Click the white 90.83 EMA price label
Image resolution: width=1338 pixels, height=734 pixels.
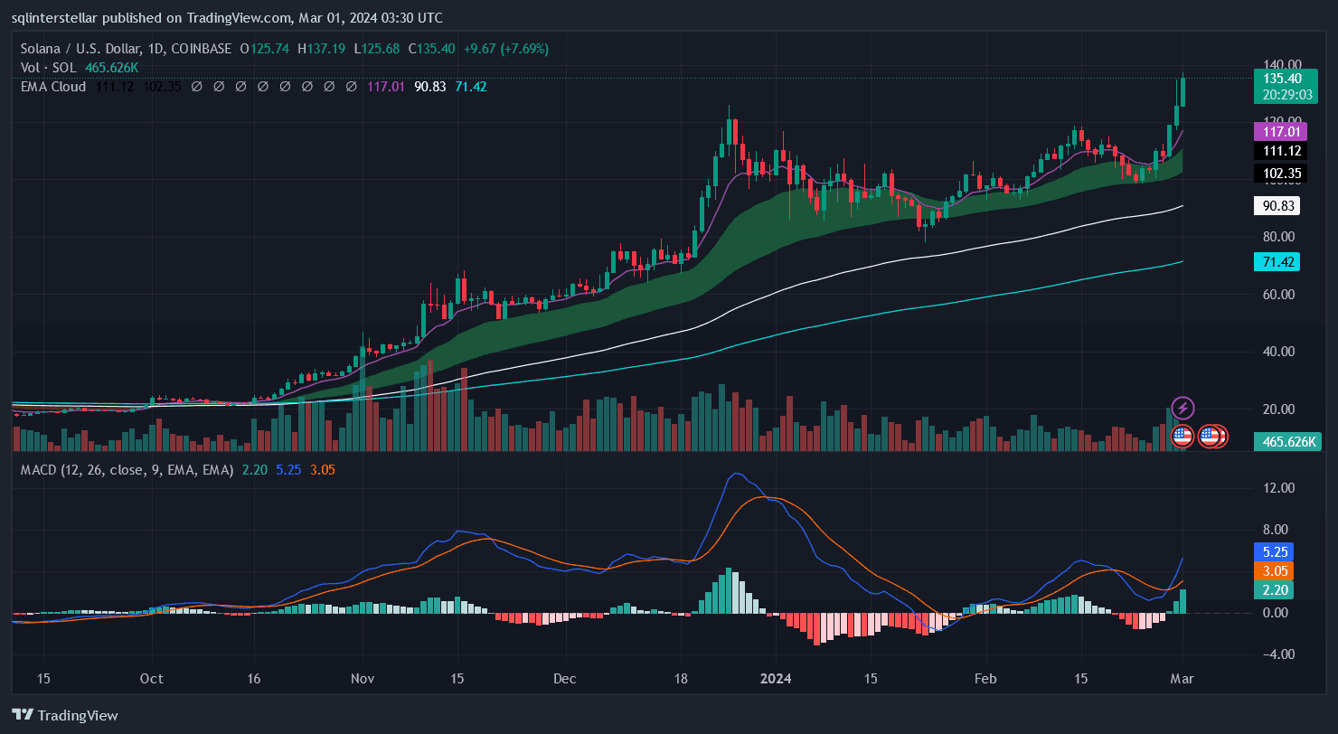[1279, 206]
